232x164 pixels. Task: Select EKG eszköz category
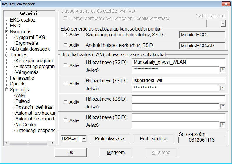(x=22, y=20)
